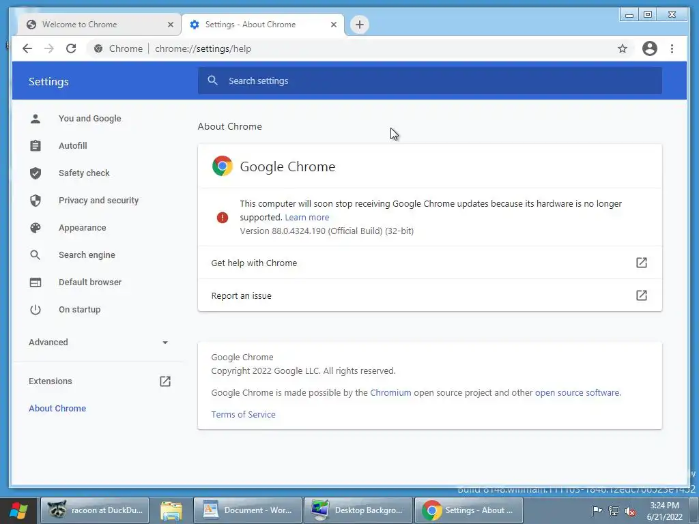Expand the Advanced settings section
This screenshot has height=524, width=699.
coord(98,343)
